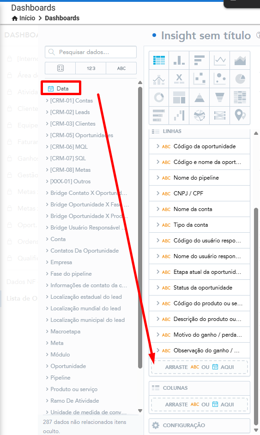This screenshot has width=260, height=435.
Task: Open the Macroetapa tree folder
Action: pyautogui.click(x=63, y=332)
